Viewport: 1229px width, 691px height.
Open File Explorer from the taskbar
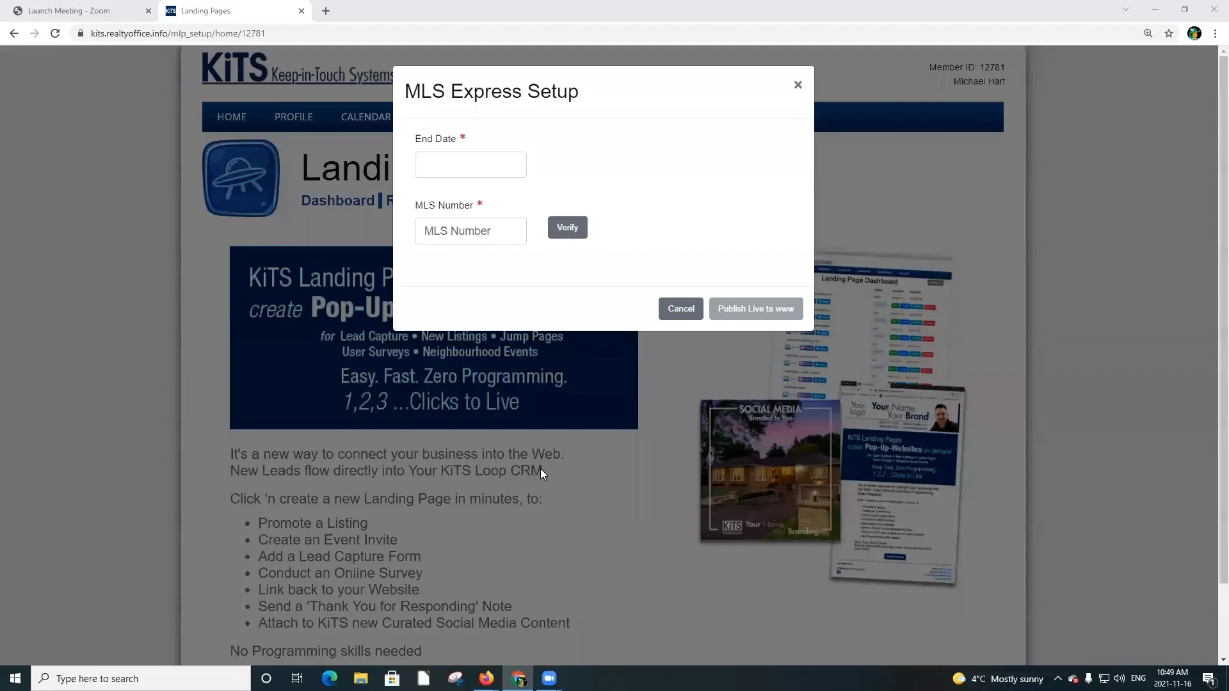pos(361,678)
